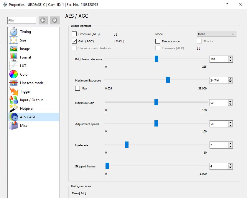The height and width of the screenshot is (198, 247).
Task: Decrease Maximum Gain with down arrow
Action: pos(230,104)
